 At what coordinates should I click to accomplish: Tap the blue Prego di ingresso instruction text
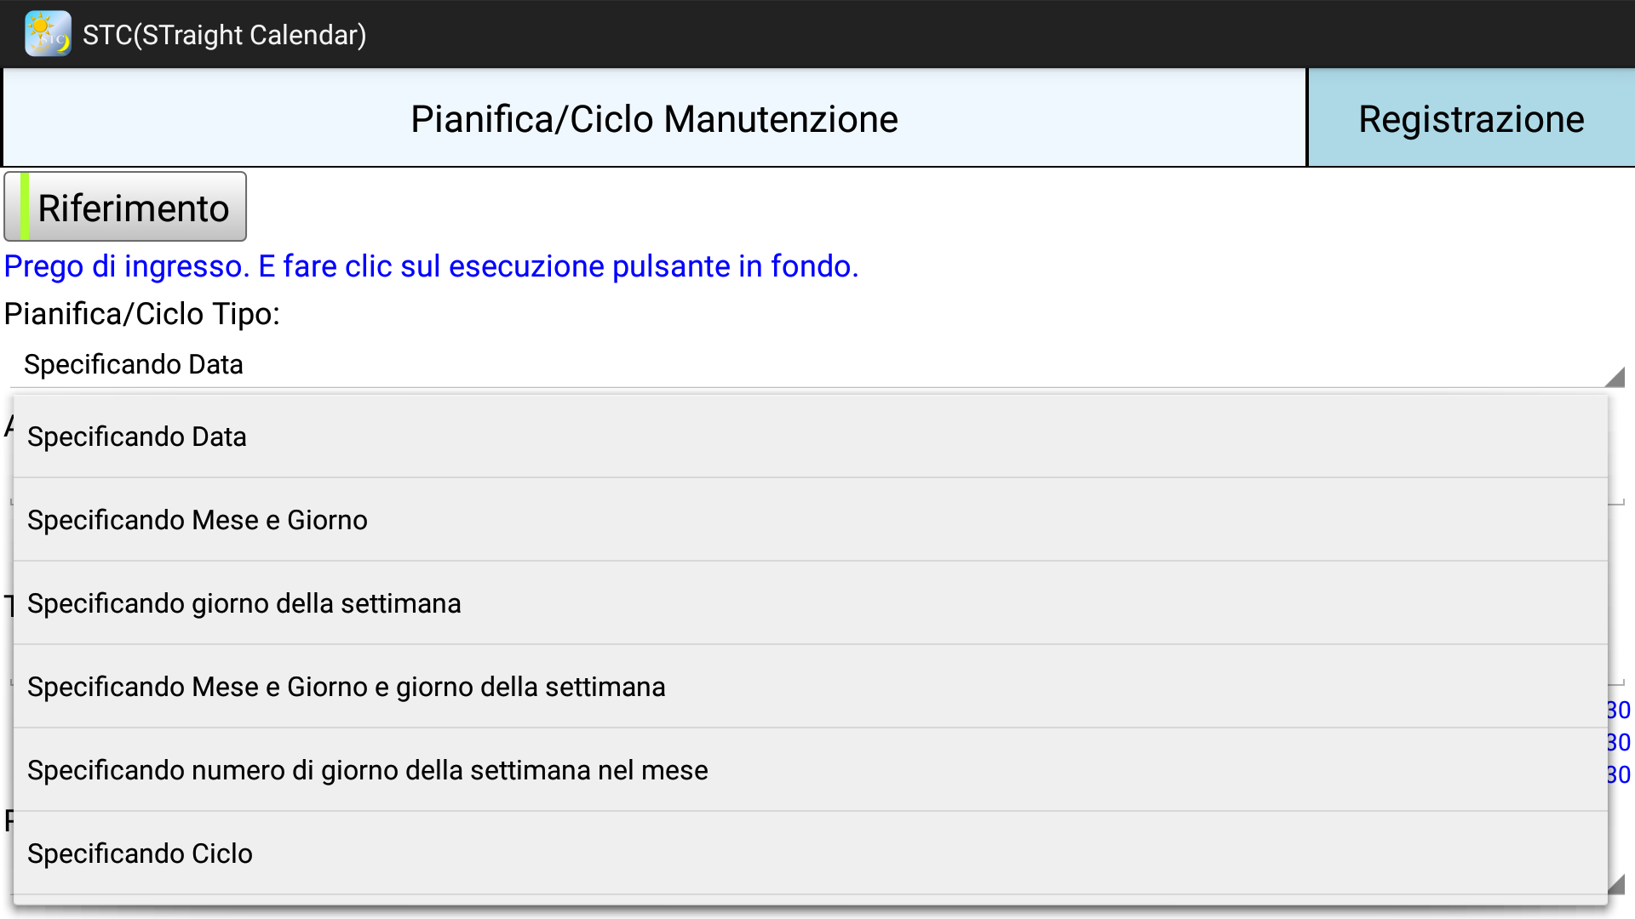[x=431, y=266]
